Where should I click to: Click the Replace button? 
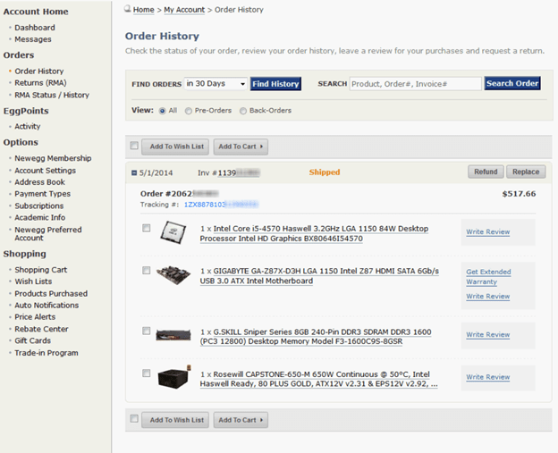pyautogui.click(x=526, y=172)
